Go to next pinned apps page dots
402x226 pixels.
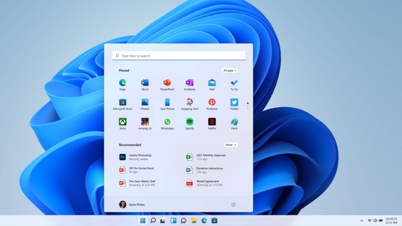[248, 106]
